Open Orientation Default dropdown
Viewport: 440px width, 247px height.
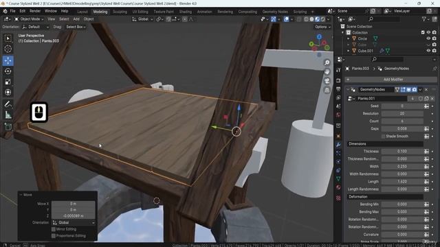point(36,27)
